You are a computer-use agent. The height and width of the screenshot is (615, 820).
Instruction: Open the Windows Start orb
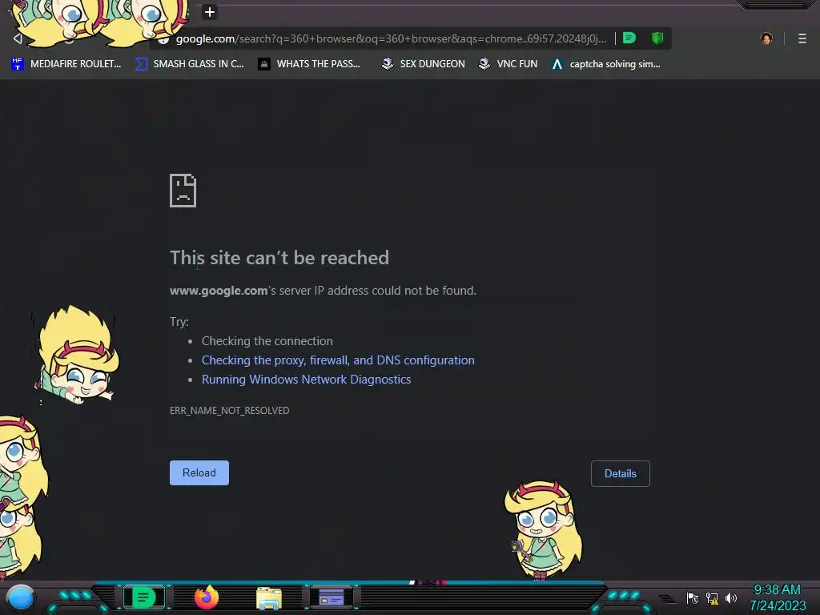pyautogui.click(x=21, y=598)
